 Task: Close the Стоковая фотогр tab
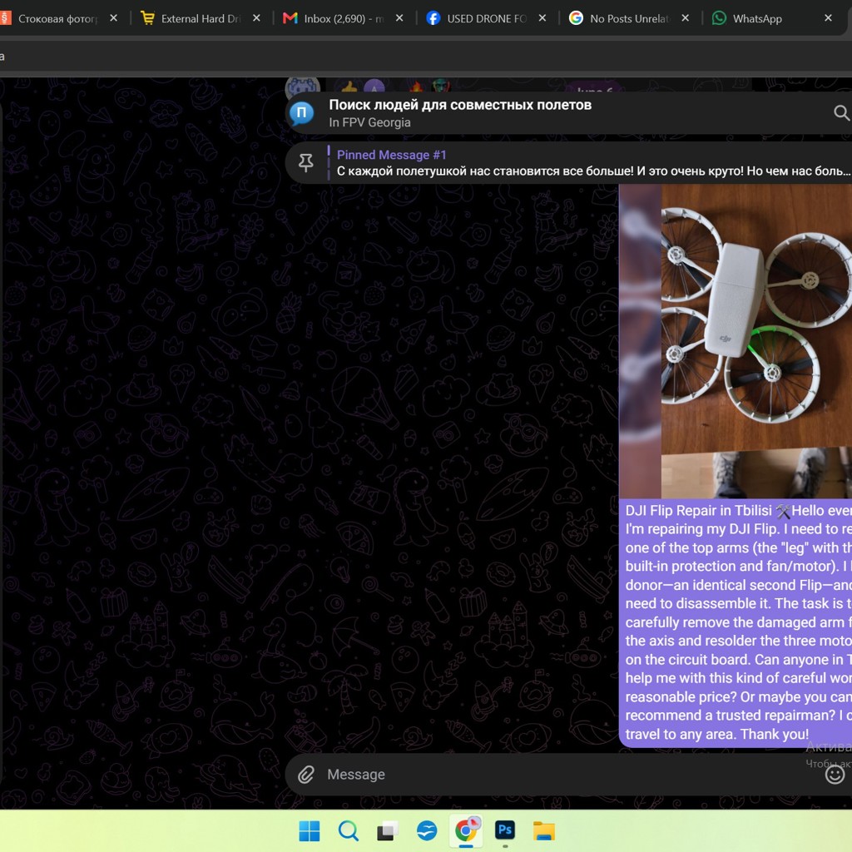[113, 18]
